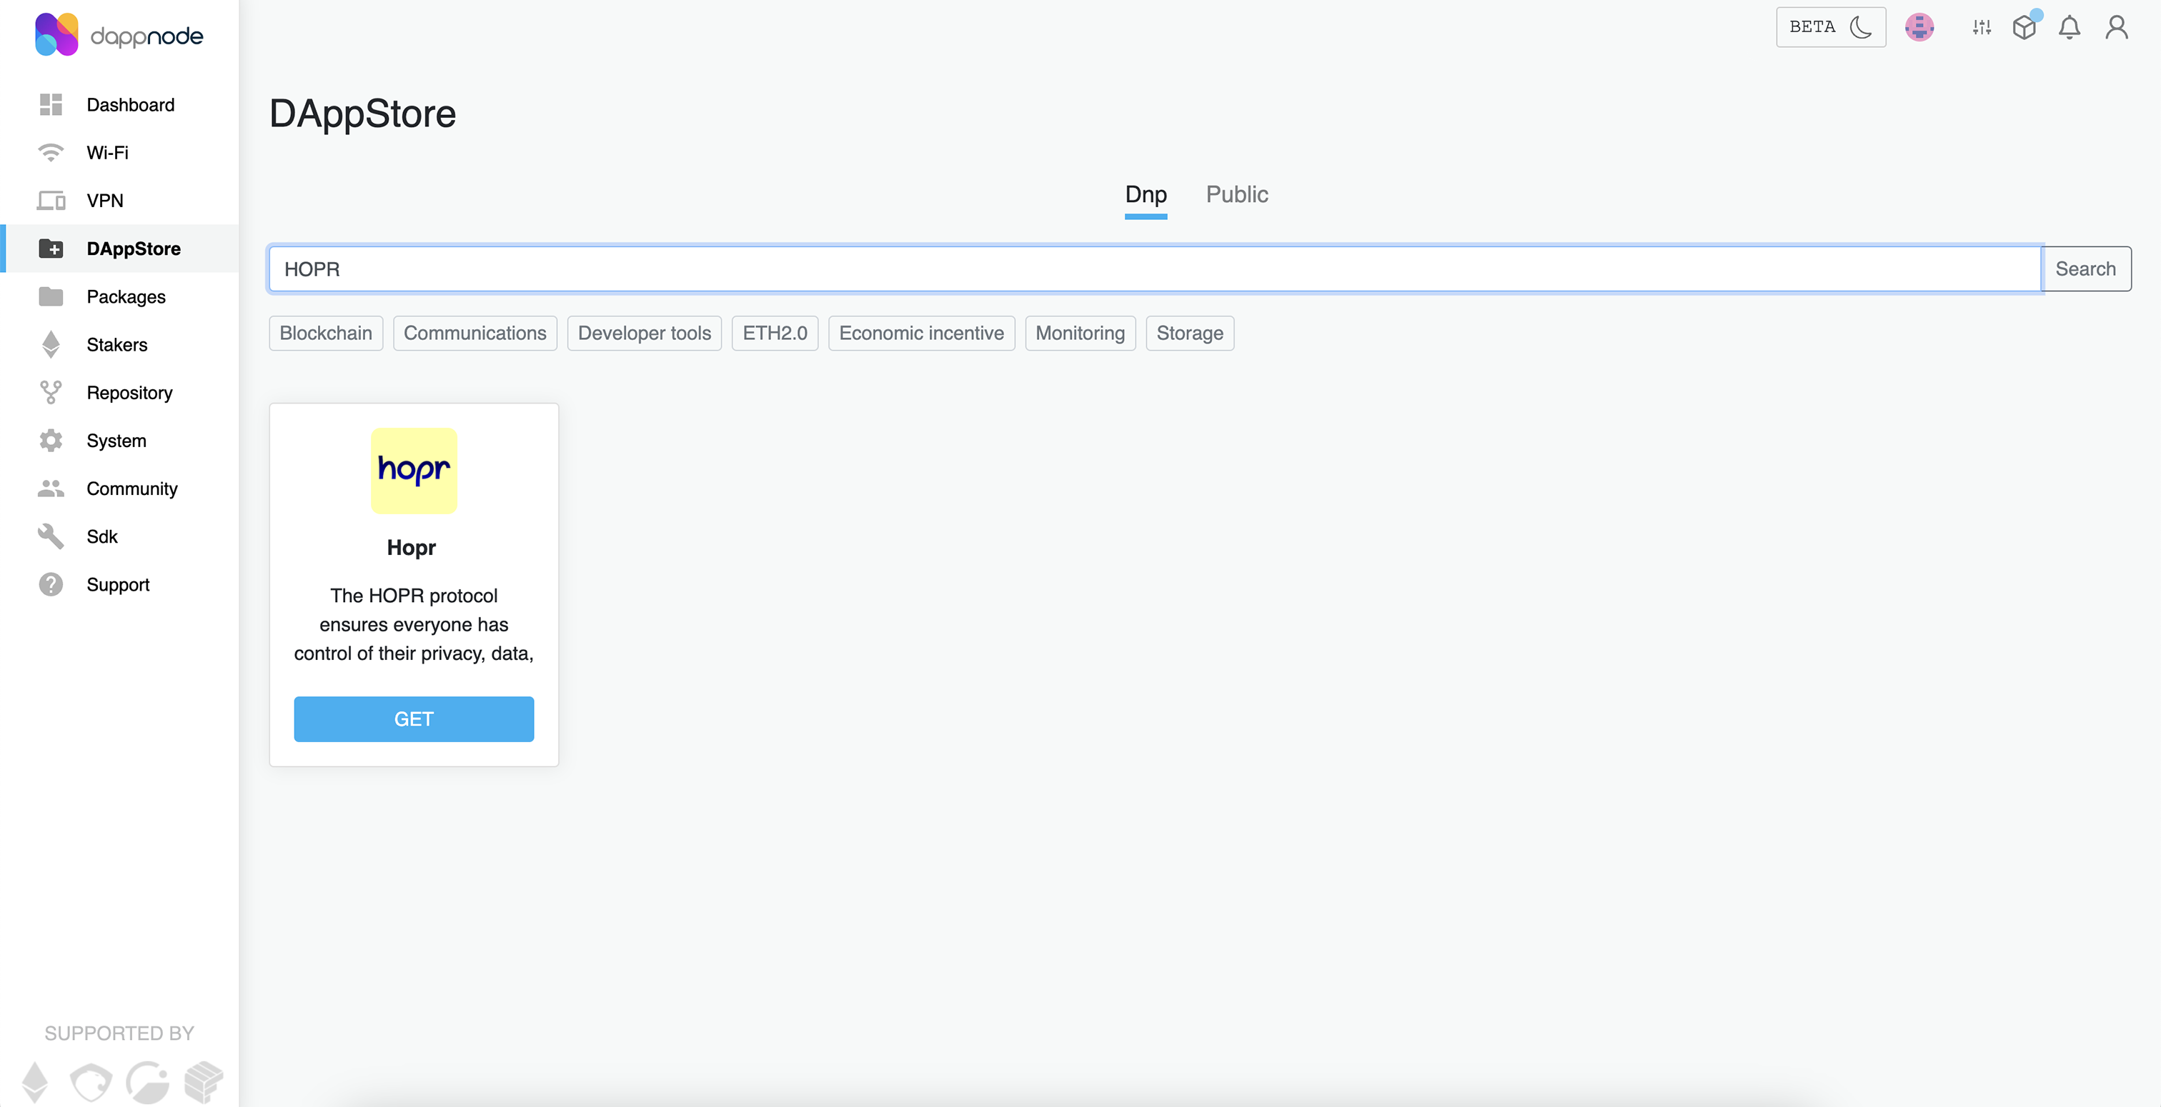This screenshot has width=2161, height=1107.
Task: Click the Stakers Ethereum icon
Action: click(50, 344)
